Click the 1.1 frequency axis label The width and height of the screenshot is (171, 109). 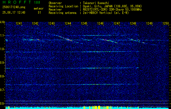[x=2, y=35]
